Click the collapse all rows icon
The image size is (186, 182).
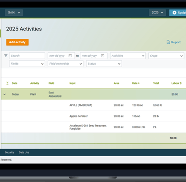coord(7,83)
